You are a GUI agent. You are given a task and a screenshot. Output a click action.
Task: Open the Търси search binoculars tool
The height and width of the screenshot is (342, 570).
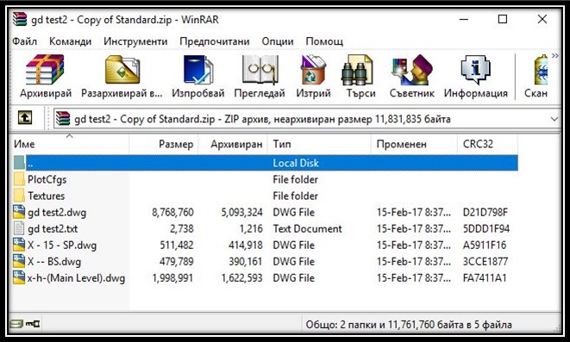[357, 69]
